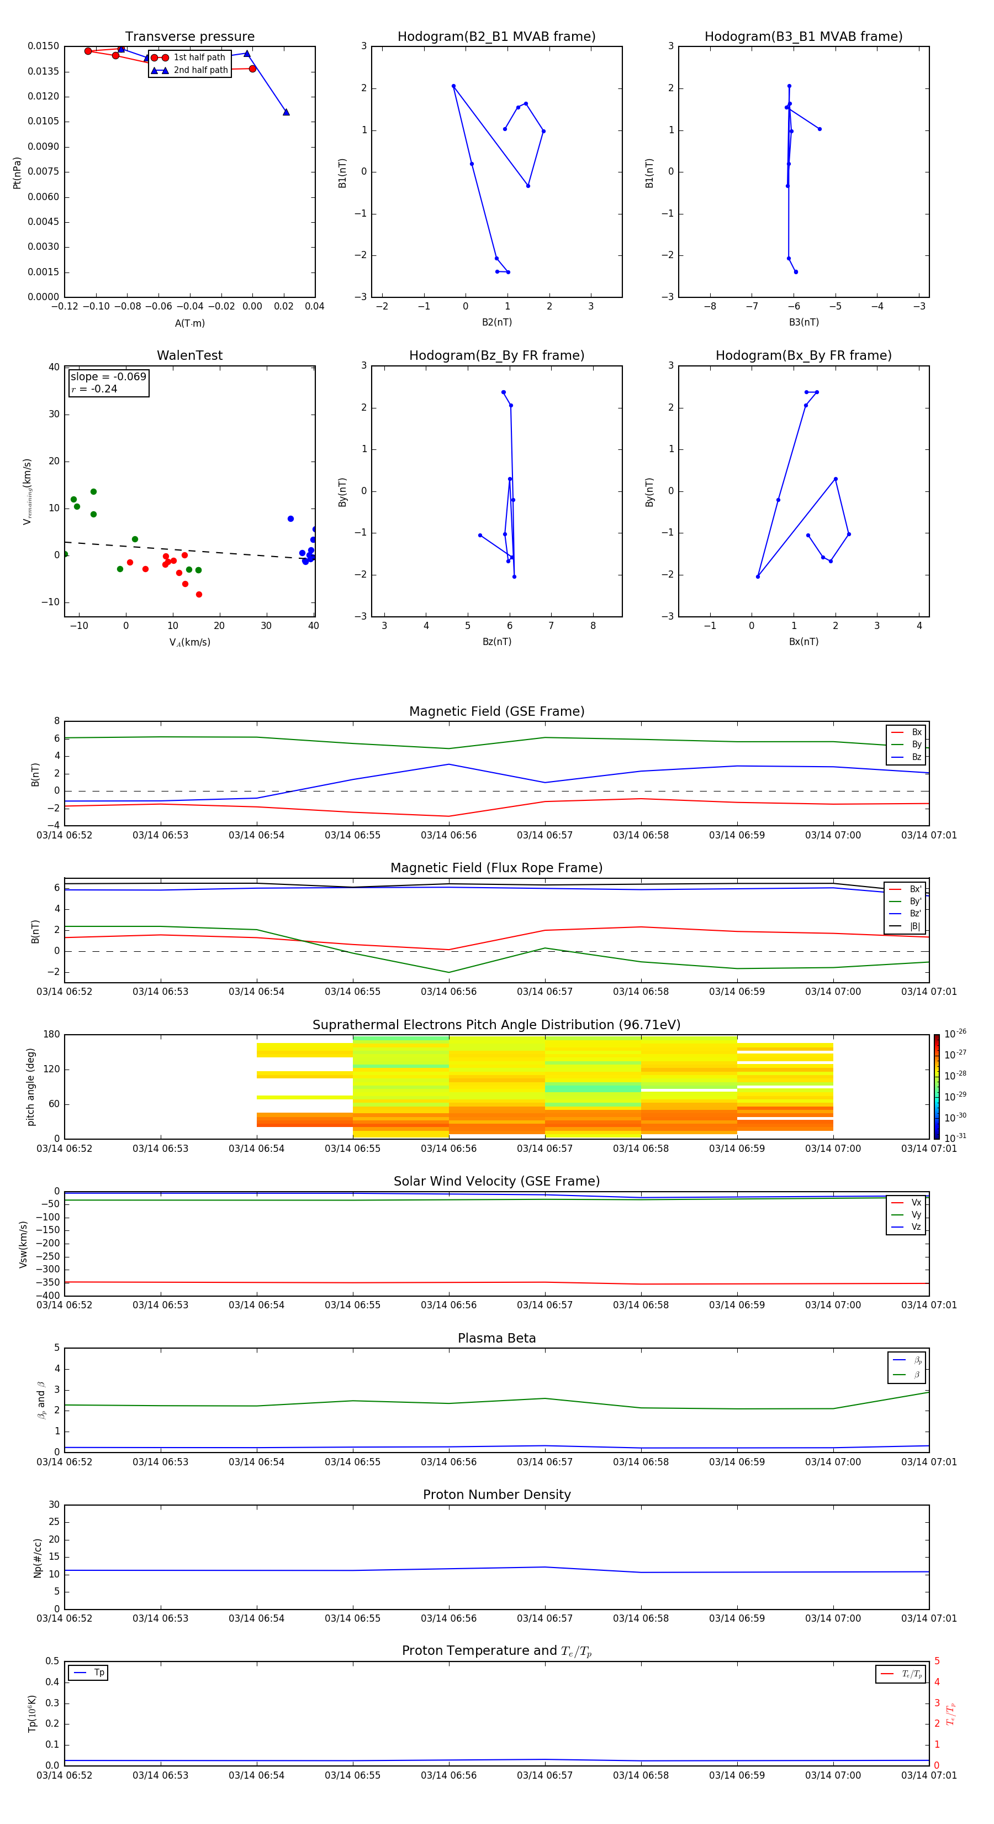Image resolution: width=994 pixels, height=1824 pixels.
Task: Click the red right-axis "Te/Tp" label
Action: point(951,1713)
